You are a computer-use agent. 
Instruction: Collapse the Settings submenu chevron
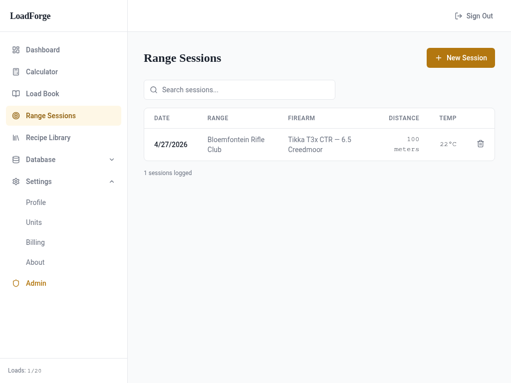[112, 182]
